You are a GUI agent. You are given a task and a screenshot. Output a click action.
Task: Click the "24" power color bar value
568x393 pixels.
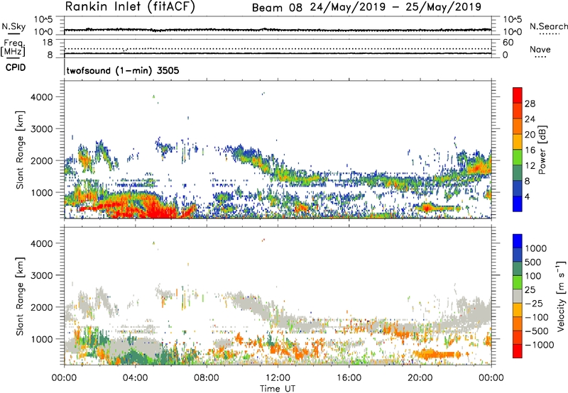coord(530,119)
